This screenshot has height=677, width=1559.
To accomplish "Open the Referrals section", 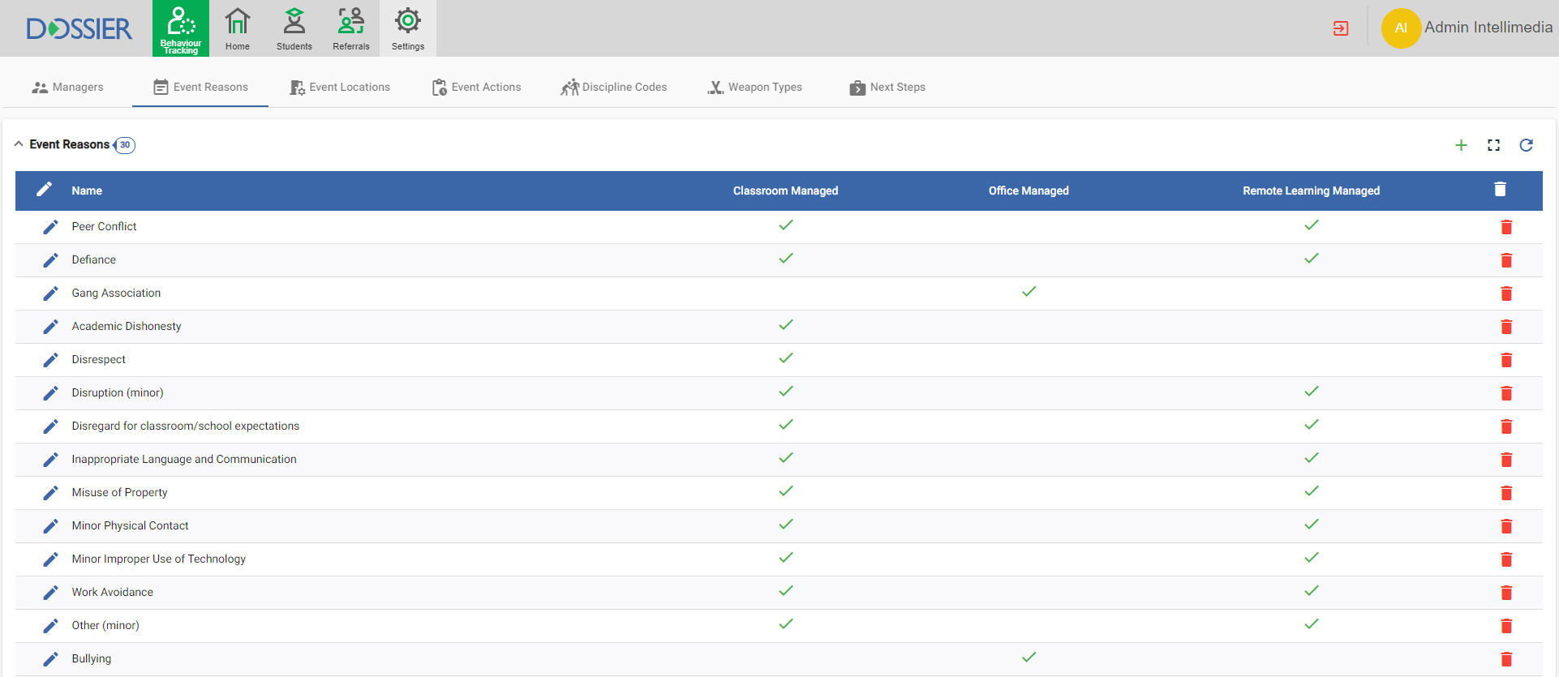I will 350,28.
